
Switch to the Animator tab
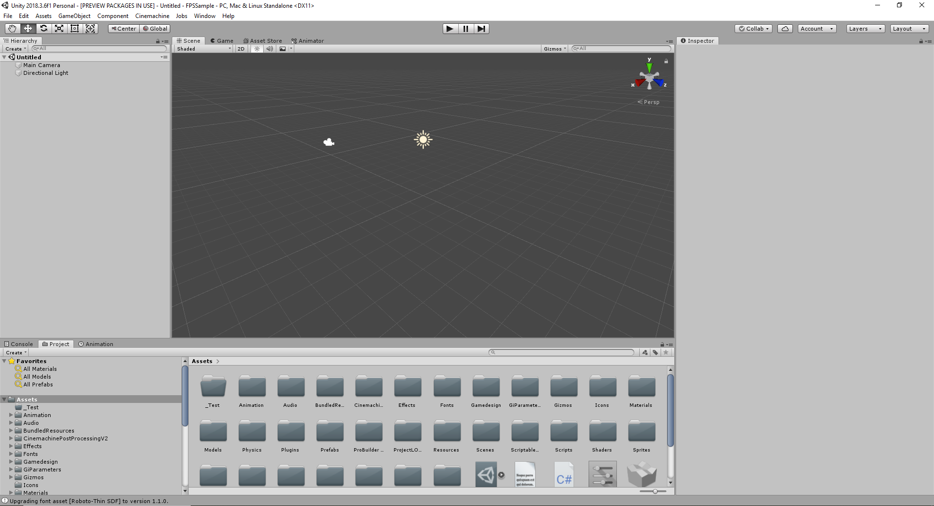coord(307,41)
